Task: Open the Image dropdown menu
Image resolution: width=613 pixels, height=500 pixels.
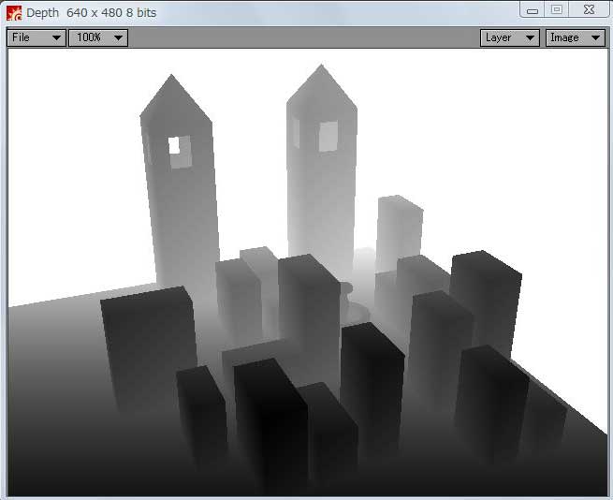Action: pos(575,37)
